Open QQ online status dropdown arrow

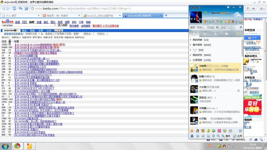[x=208, y=13]
